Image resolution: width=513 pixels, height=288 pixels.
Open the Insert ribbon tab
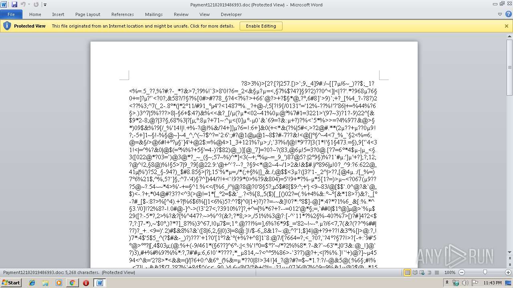[x=58, y=14]
